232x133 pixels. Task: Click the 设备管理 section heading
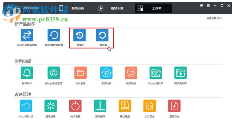click(23, 94)
